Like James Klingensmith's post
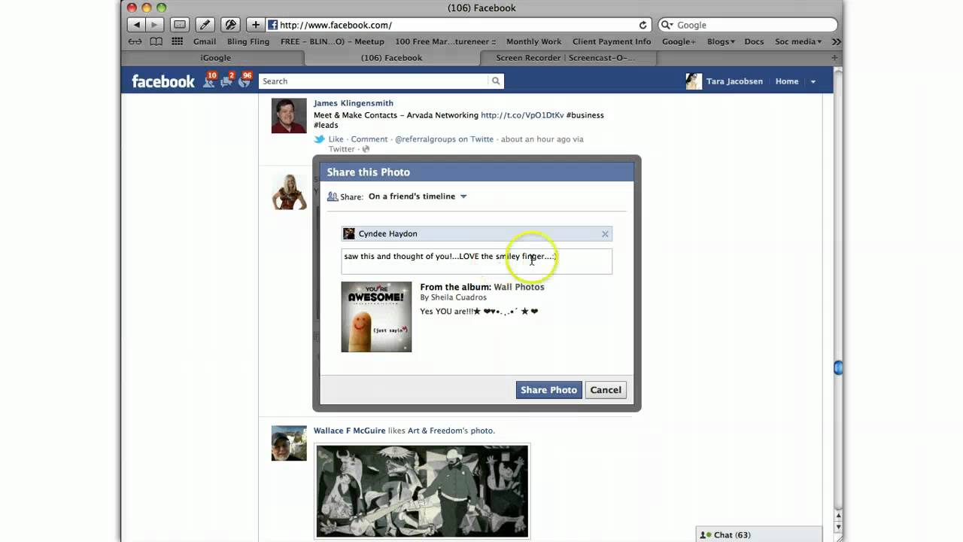963x542 pixels. point(336,139)
